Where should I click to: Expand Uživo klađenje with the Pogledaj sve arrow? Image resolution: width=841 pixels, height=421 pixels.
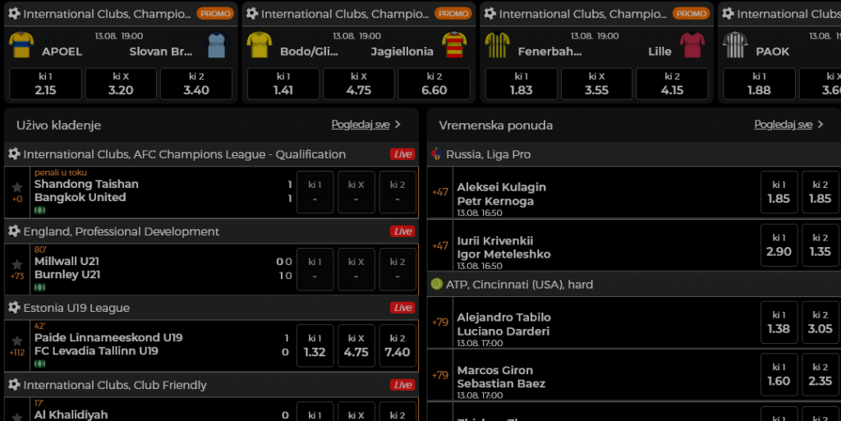point(398,125)
